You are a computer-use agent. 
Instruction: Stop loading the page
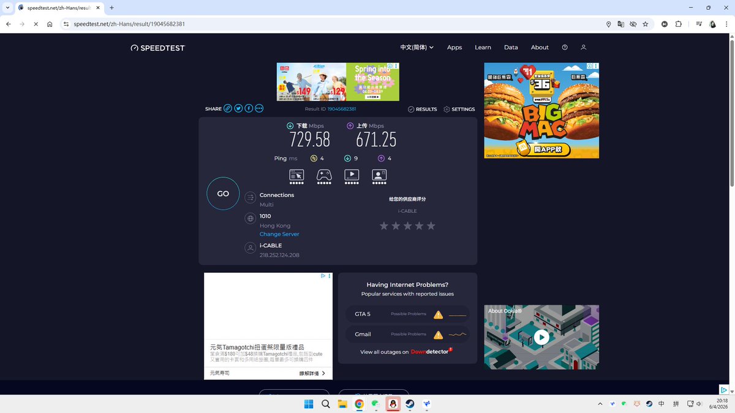pos(36,24)
